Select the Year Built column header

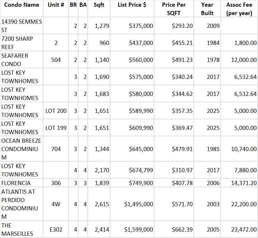pyautogui.click(x=207, y=9)
